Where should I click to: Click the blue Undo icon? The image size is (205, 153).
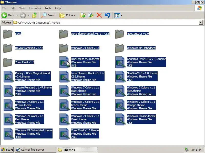[x=107, y=15]
